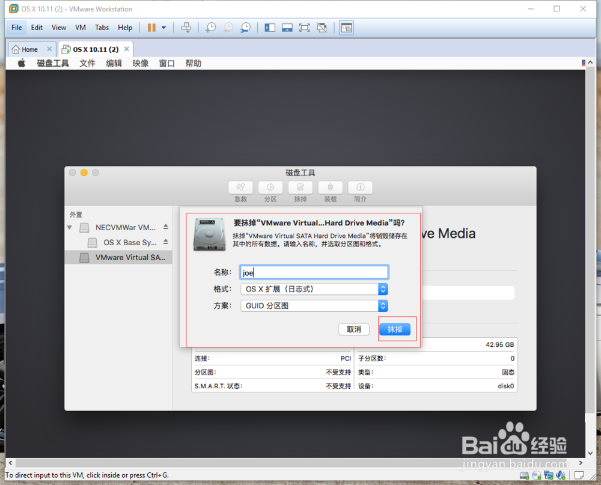
Task: Click the vertical scrollbar up arrow
Action: coord(590,62)
